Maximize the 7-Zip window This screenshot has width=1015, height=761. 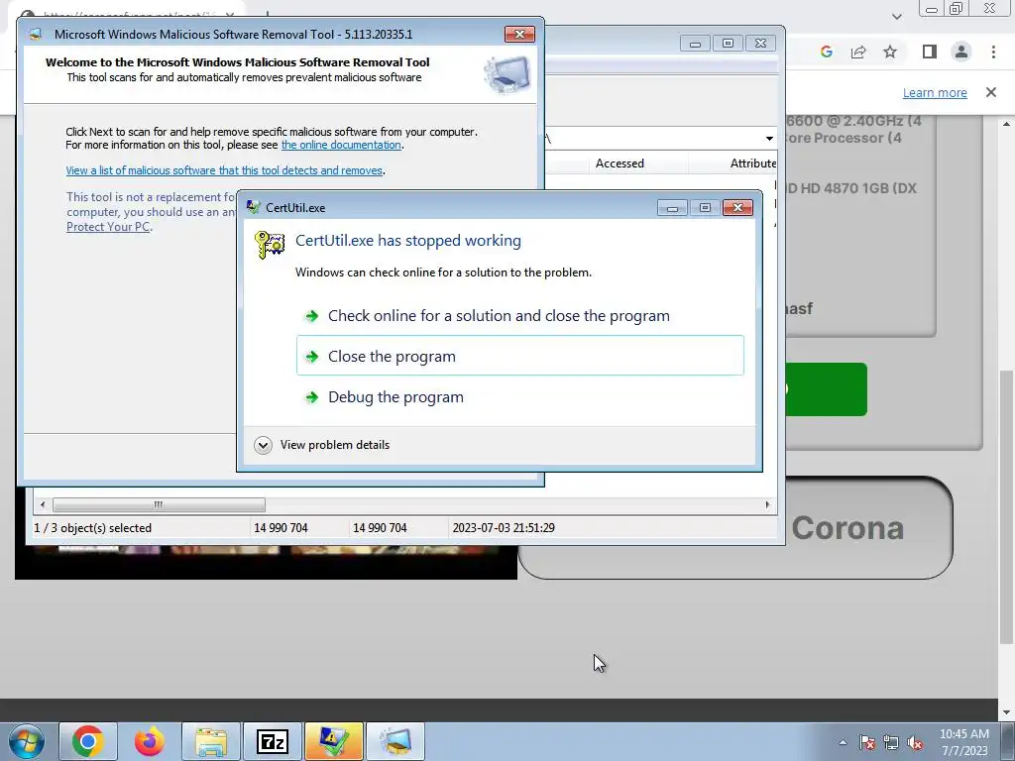click(728, 44)
